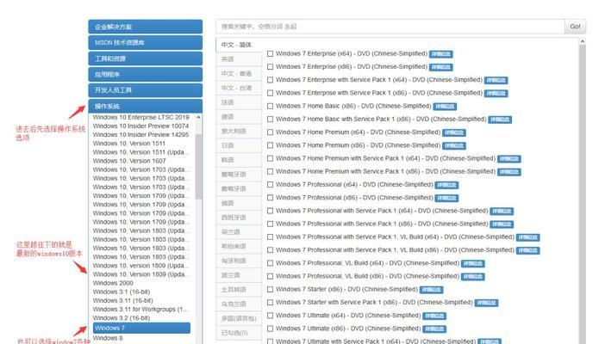Screen dimensions: 605x344
Task: Check Windows 7 Enterprise (x86) DVD checkbox
Action: (270, 67)
